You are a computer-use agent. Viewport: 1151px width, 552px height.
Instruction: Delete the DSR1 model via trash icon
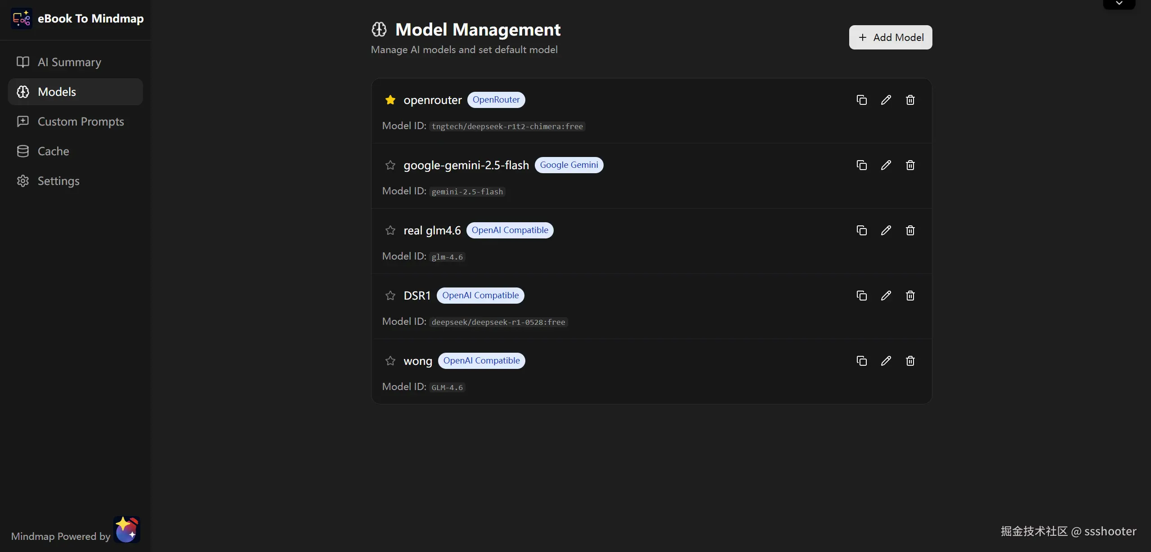click(910, 296)
